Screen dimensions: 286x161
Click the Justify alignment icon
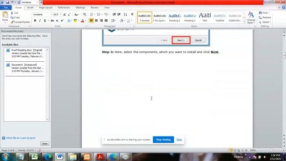[106, 21]
